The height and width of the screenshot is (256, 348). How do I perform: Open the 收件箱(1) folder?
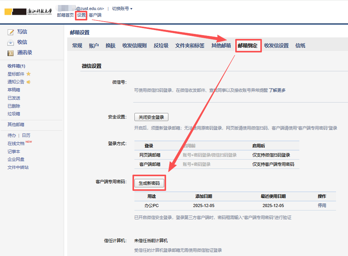[x=16, y=66]
